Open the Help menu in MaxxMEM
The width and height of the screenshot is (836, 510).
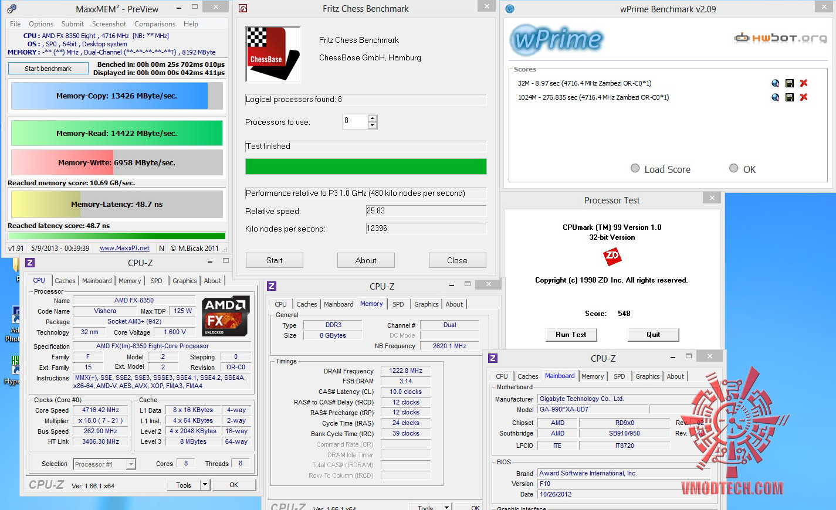tap(191, 24)
